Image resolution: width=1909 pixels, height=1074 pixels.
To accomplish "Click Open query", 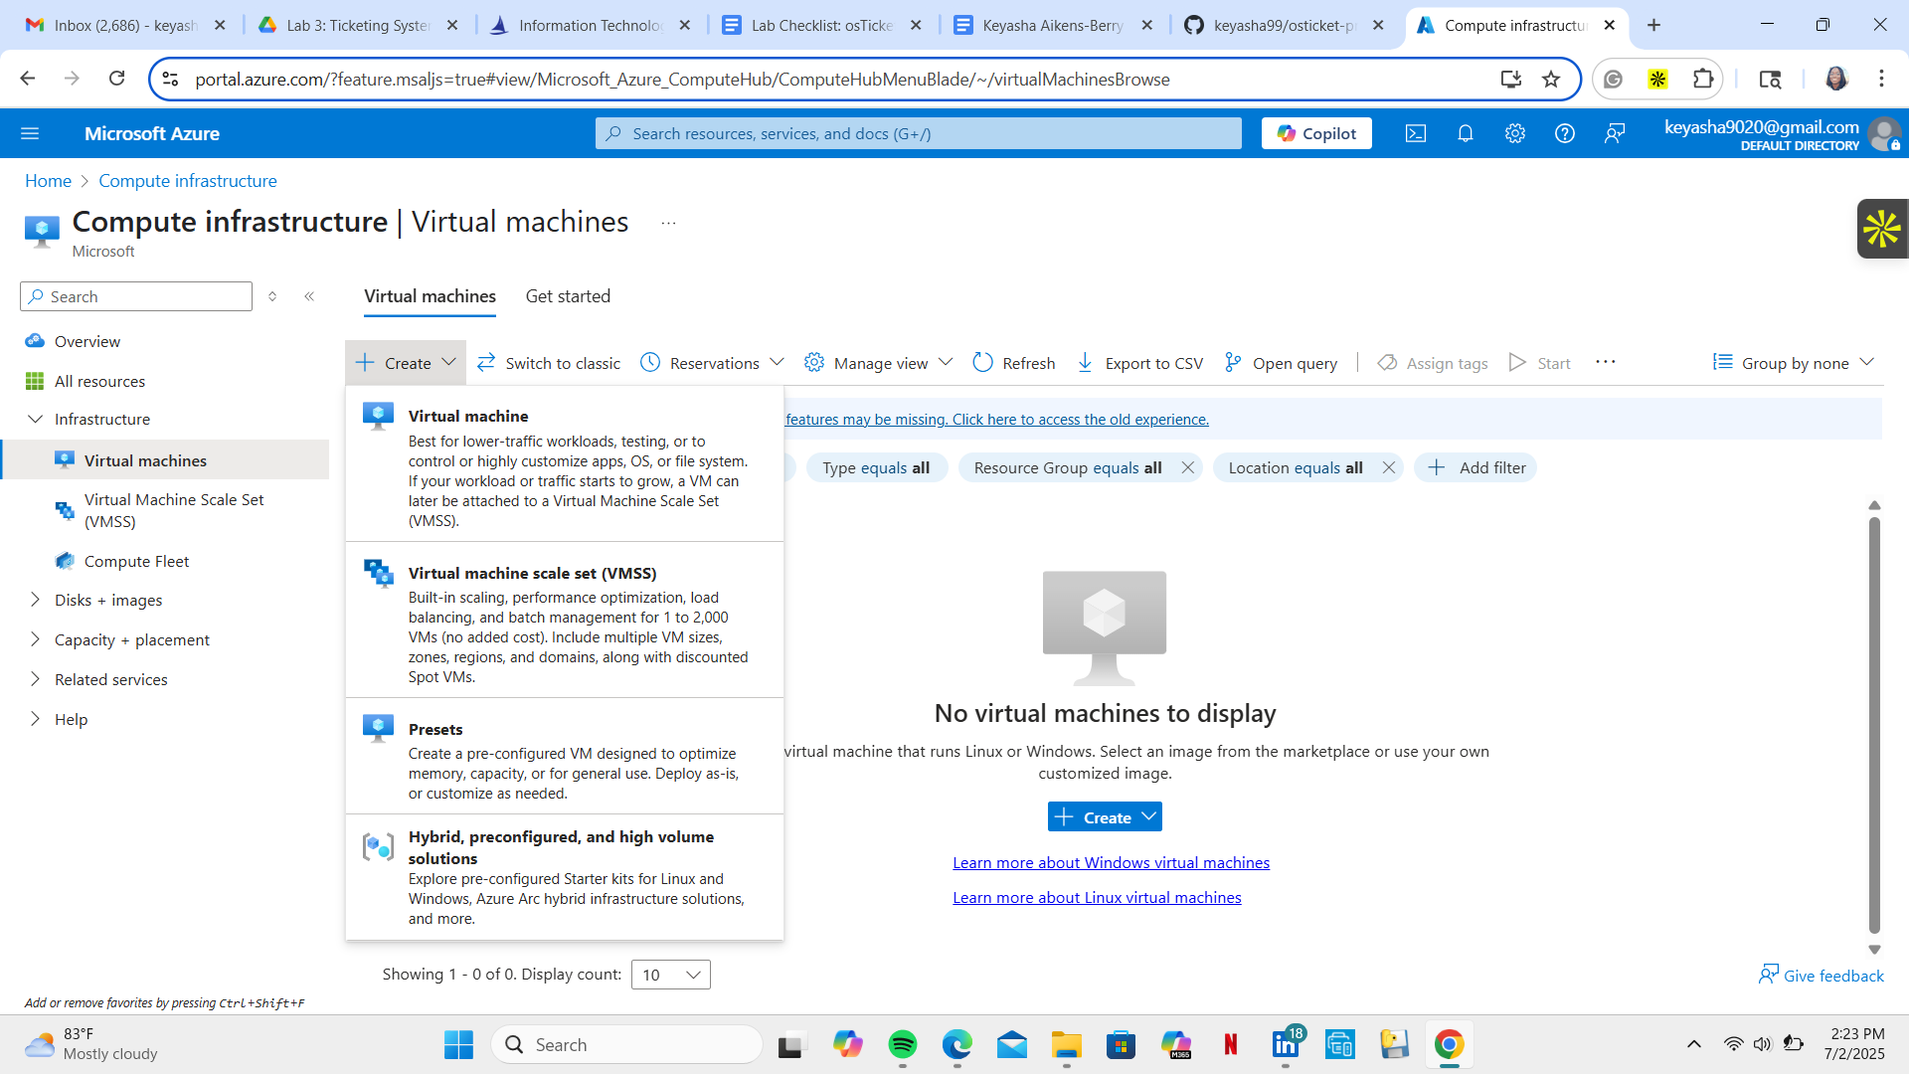I will [x=1281, y=363].
